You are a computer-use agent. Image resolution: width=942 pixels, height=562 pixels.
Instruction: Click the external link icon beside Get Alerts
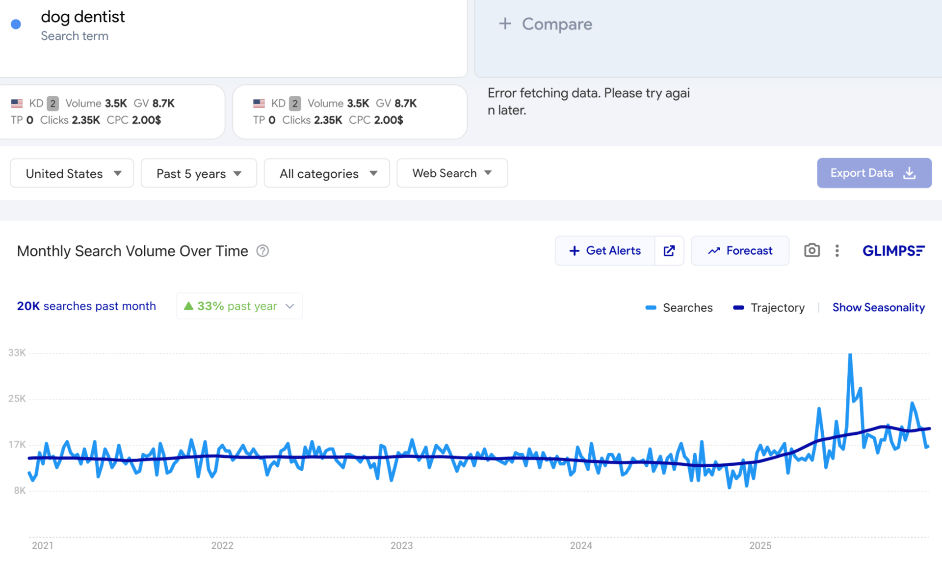click(669, 251)
